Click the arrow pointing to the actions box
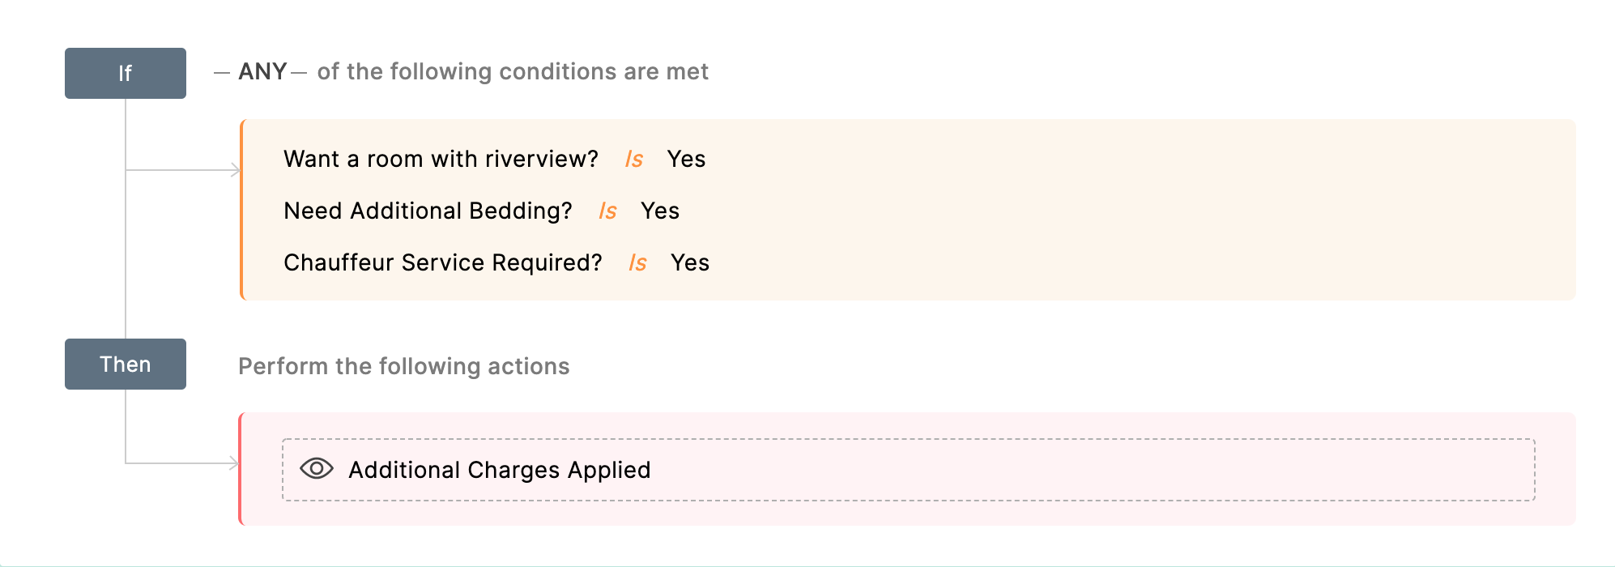Screen dimensions: 1615x567 coord(233,463)
